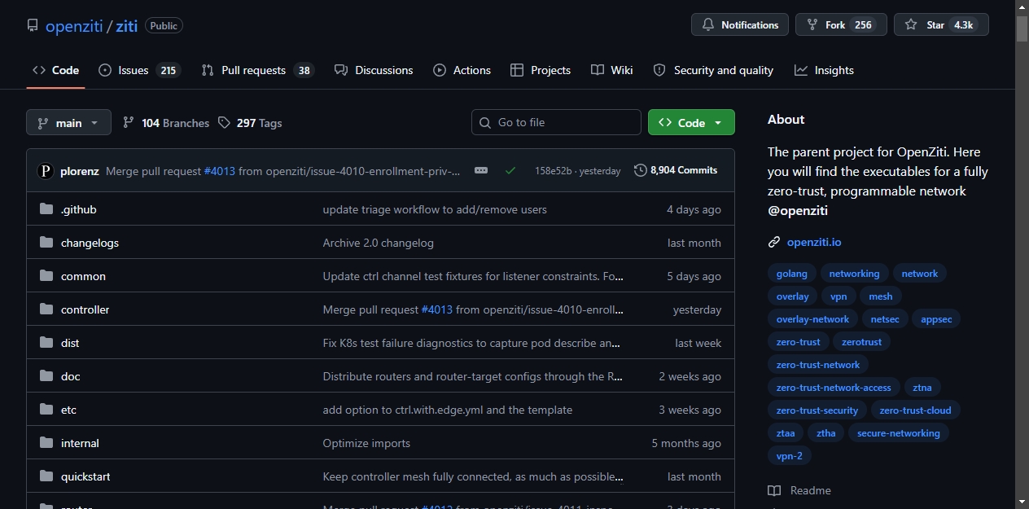Click the quickstart folder icon

pyautogui.click(x=46, y=476)
